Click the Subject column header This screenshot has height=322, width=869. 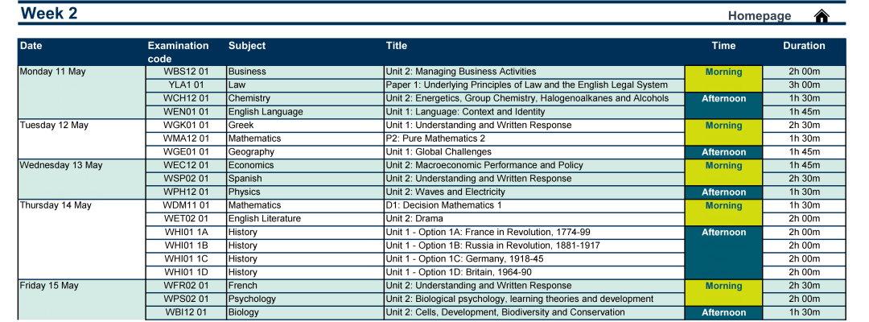(x=246, y=46)
